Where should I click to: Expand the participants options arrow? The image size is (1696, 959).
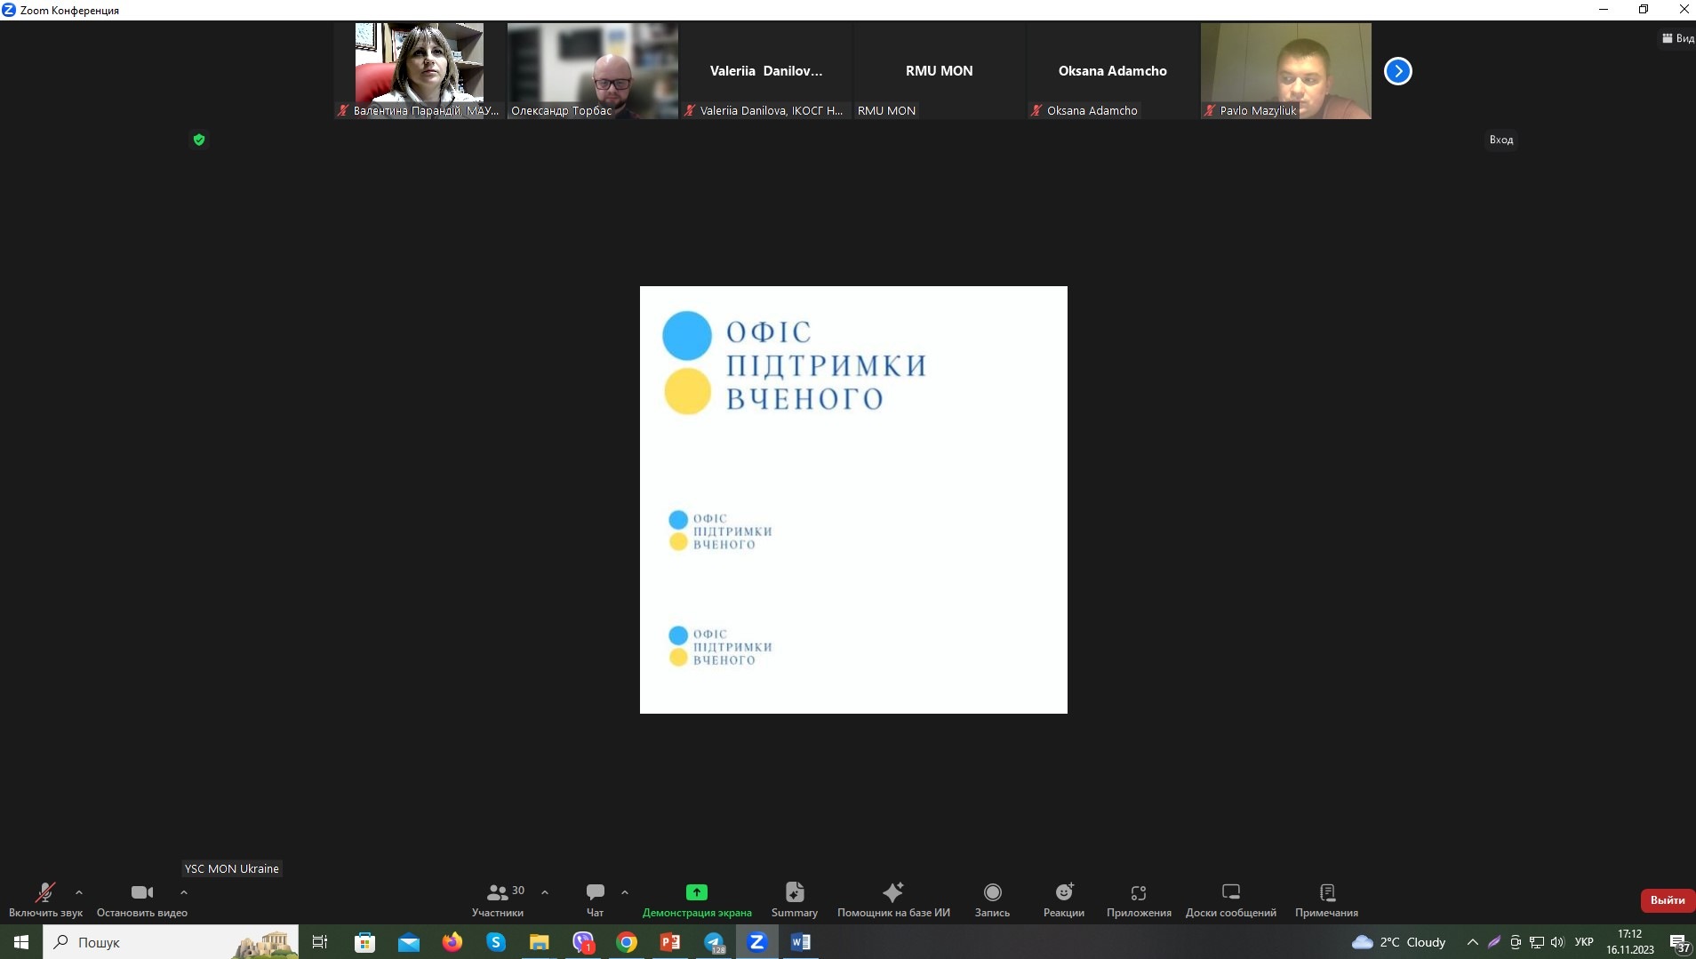click(x=545, y=892)
